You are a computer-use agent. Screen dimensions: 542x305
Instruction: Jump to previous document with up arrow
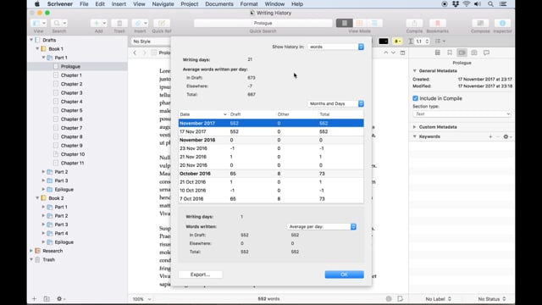(386, 53)
